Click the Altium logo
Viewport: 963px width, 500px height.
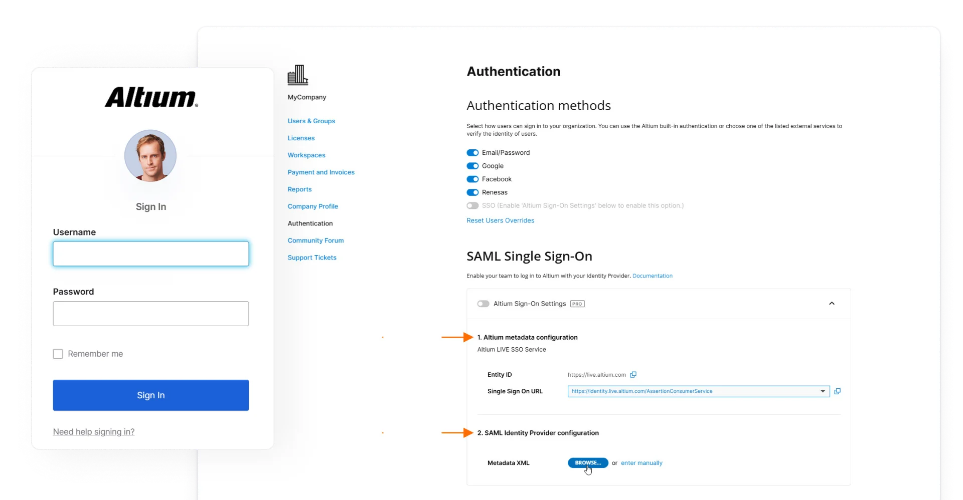pyautogui.click(x=151, y=97)
